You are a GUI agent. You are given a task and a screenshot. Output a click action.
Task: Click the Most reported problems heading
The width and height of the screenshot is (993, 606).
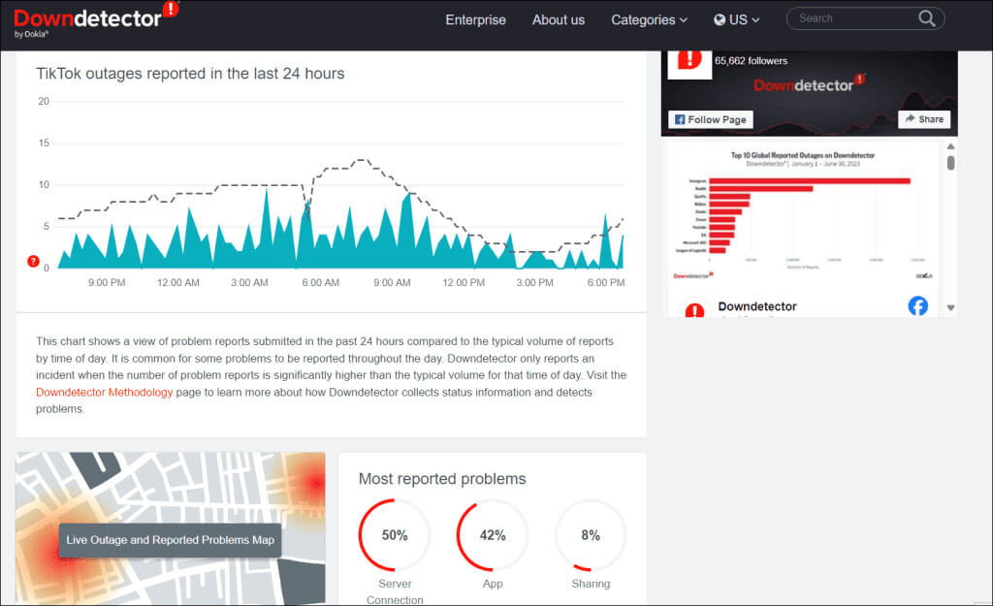[442, 479]
